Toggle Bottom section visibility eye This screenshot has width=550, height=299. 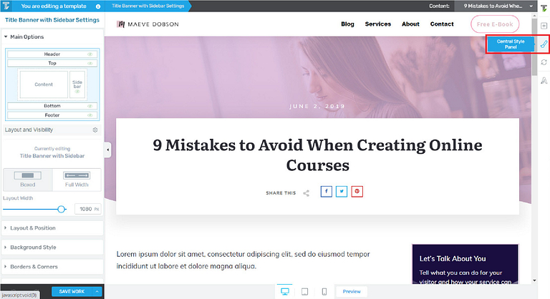[x=90, y=106]
